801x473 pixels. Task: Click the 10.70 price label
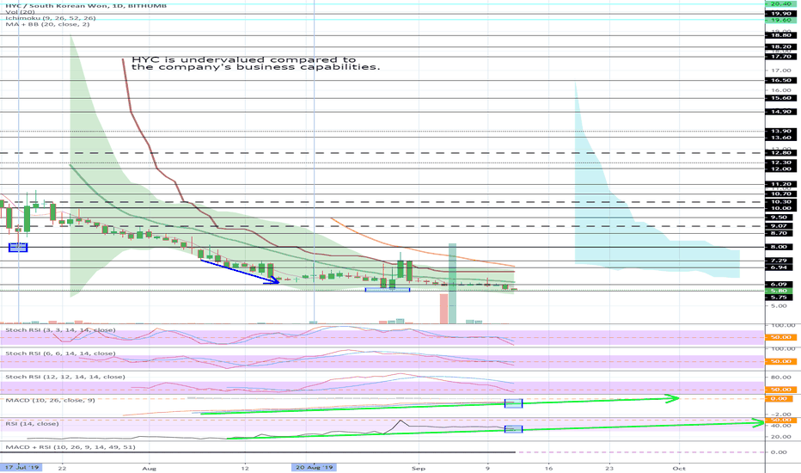(780, 194)
